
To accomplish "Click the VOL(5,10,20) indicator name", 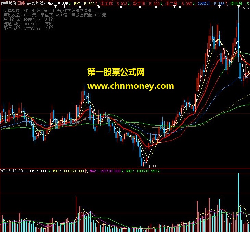I will tap(12, 171).
